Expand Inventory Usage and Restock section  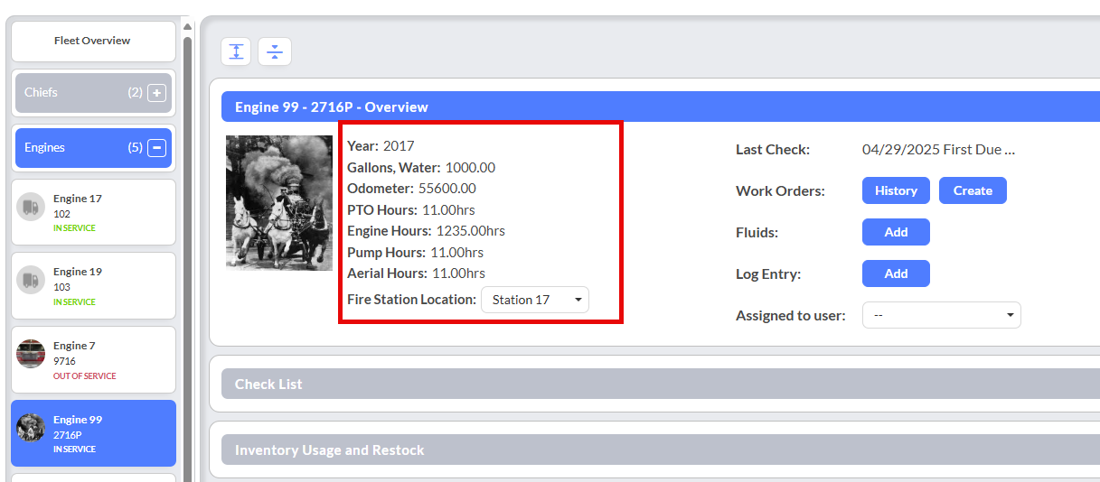[x=660, y=450]
